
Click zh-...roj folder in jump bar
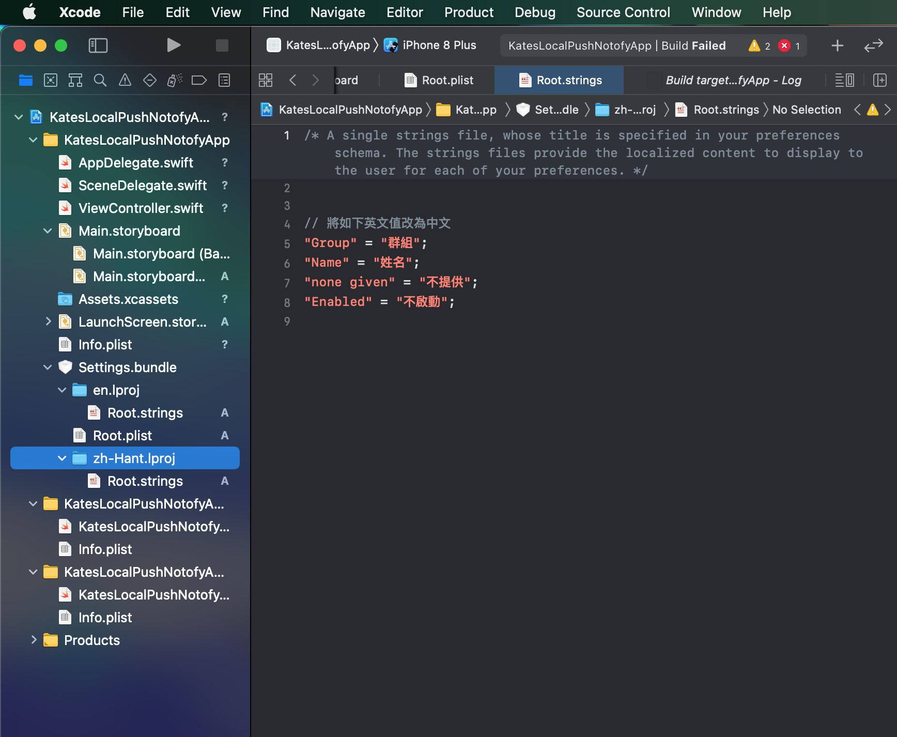(x=625, y=110)
